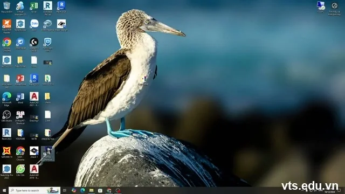Open the Logitech G HUB shortcut

click(x=34, y=45)
